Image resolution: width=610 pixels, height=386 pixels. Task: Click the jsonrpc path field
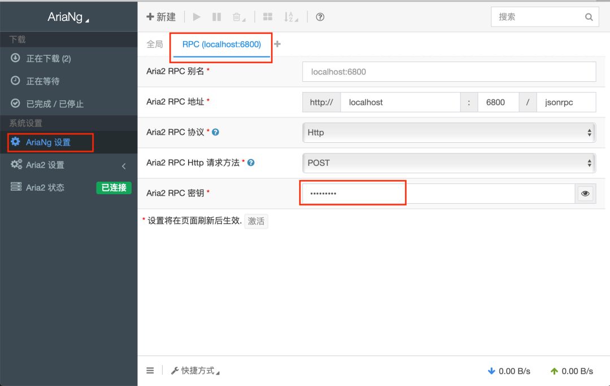[x=566, y=102]
